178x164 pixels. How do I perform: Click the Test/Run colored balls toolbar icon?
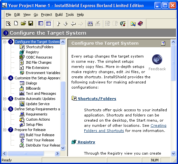[123, 24]
